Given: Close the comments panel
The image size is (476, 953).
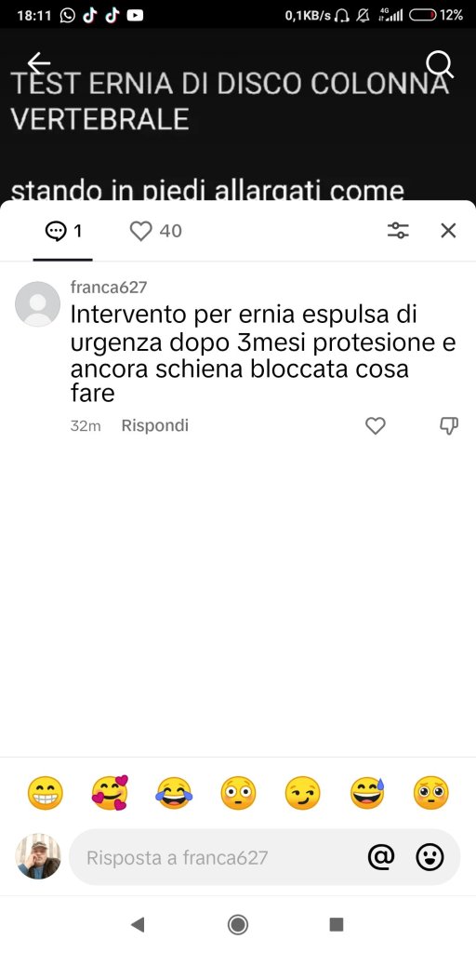Looking at the screenshot, I should click(x=448, y=231).
